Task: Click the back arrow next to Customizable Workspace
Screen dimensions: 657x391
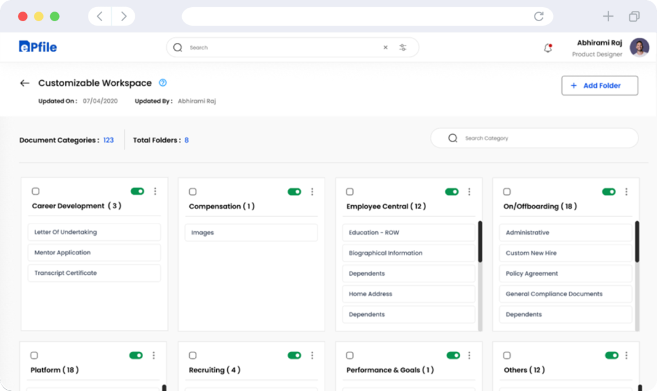Action: [24, 83]
